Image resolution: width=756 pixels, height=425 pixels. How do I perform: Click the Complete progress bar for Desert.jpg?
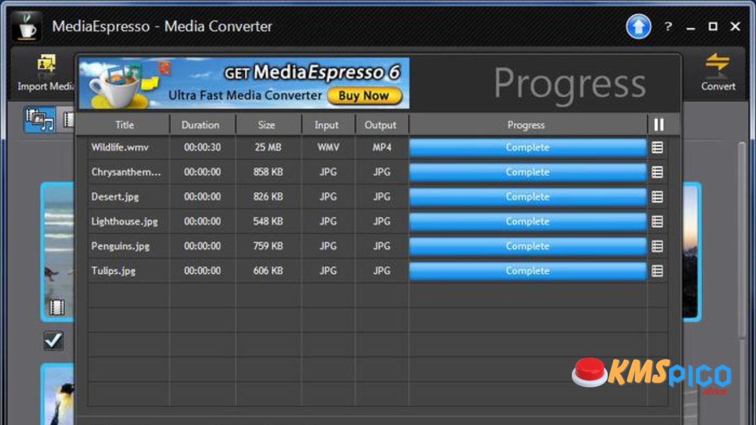pos(527,197)
